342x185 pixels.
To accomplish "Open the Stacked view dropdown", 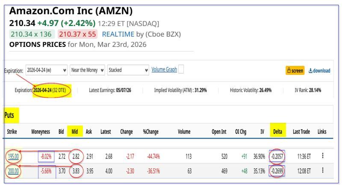I will click(x=128, y=70).
